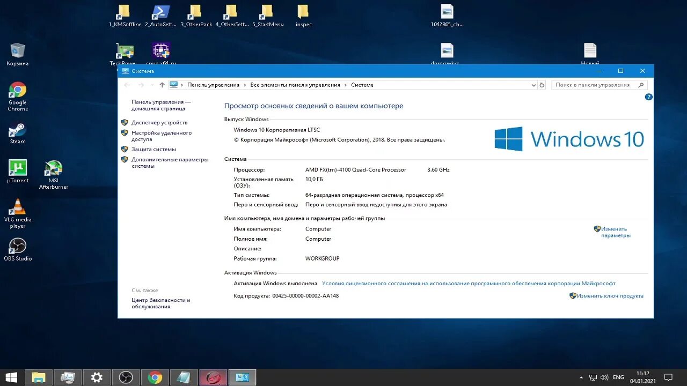Refresh the Control Panel address bar
This screenshot has width=687, height=386.
click(542, 85)
